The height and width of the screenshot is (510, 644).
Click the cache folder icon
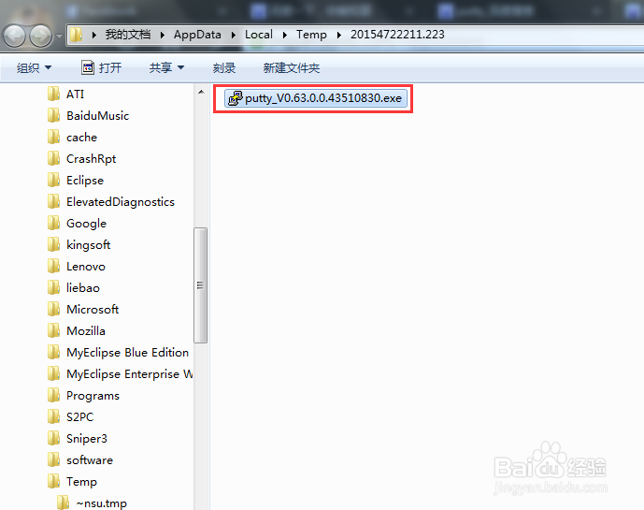click(54, 137)
